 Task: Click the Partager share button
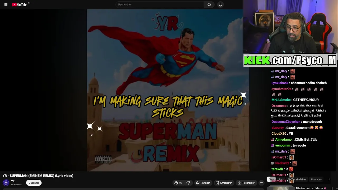(x=203, y=183)
